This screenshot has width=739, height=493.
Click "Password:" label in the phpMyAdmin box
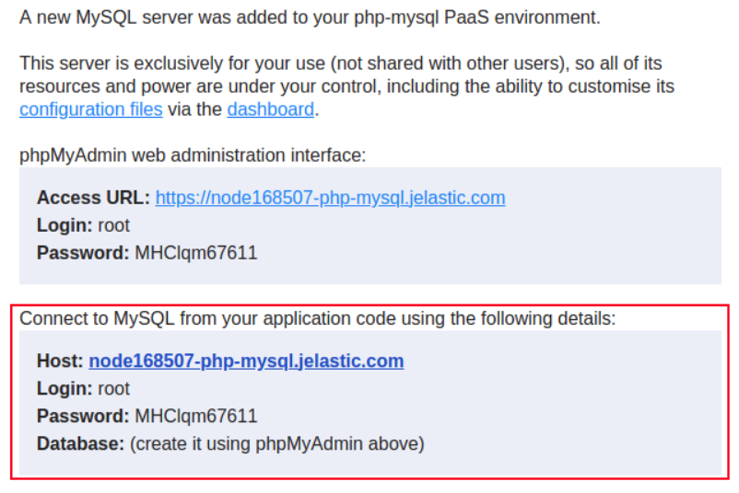83,253
